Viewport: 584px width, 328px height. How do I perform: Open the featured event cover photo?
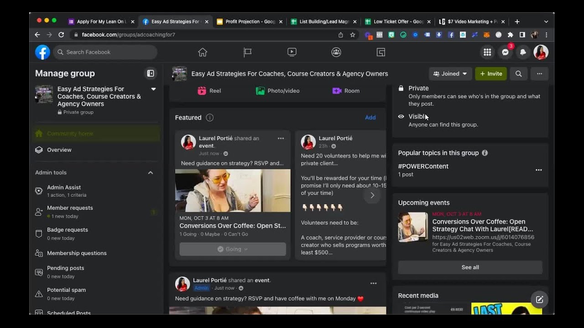(233, 191)
